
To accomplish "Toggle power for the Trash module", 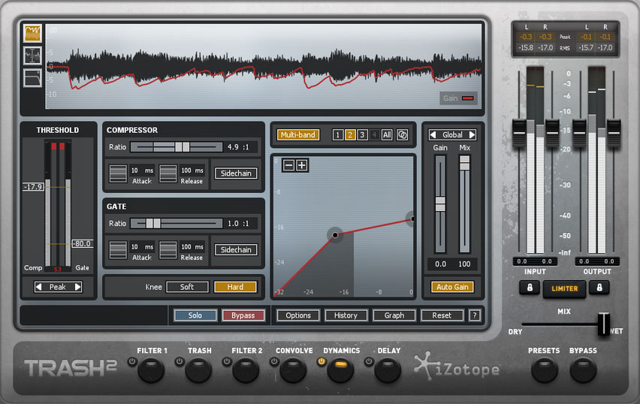I will click(180, 361).
